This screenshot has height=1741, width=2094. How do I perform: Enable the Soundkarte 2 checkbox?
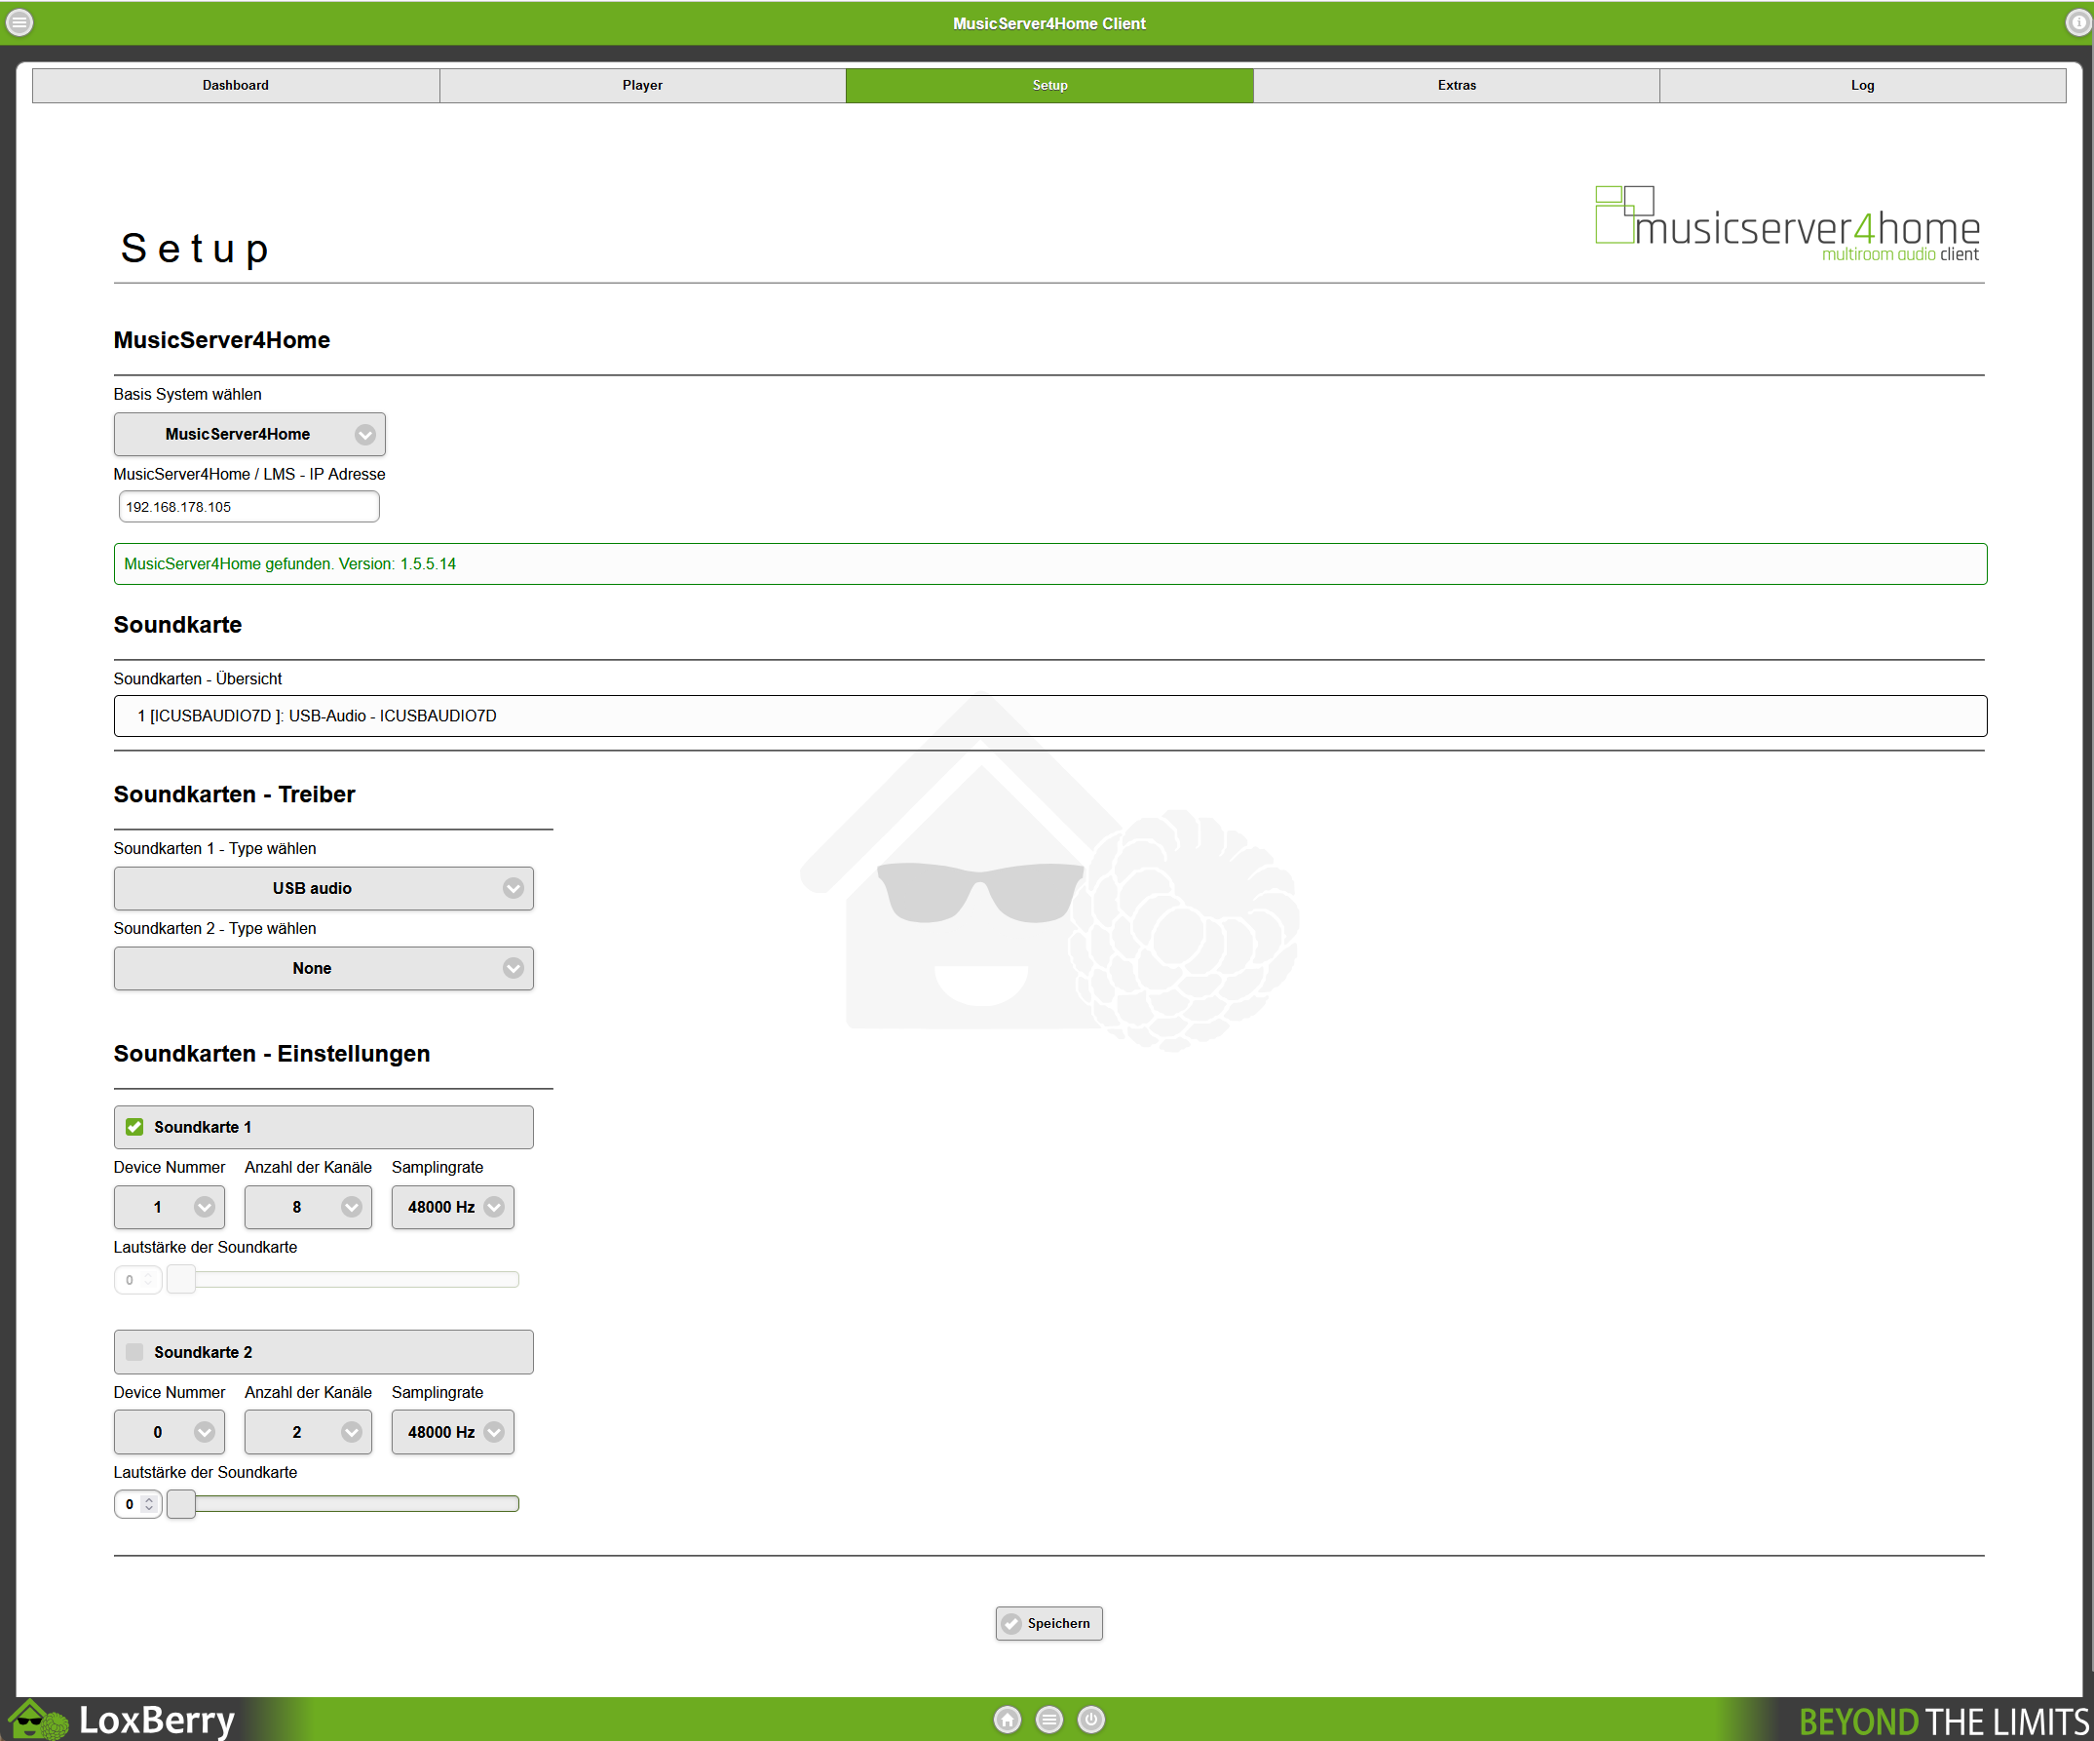pos(134,1352)
